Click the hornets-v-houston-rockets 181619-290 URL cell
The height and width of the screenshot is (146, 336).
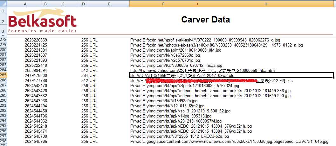coord(210,96)
